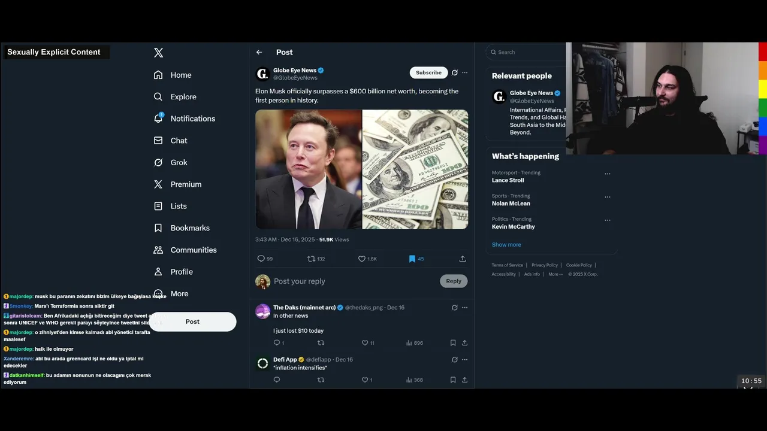Open The Daks avatar in replies
This screenshot has width=767, height=431.
[x=262, y=311]
